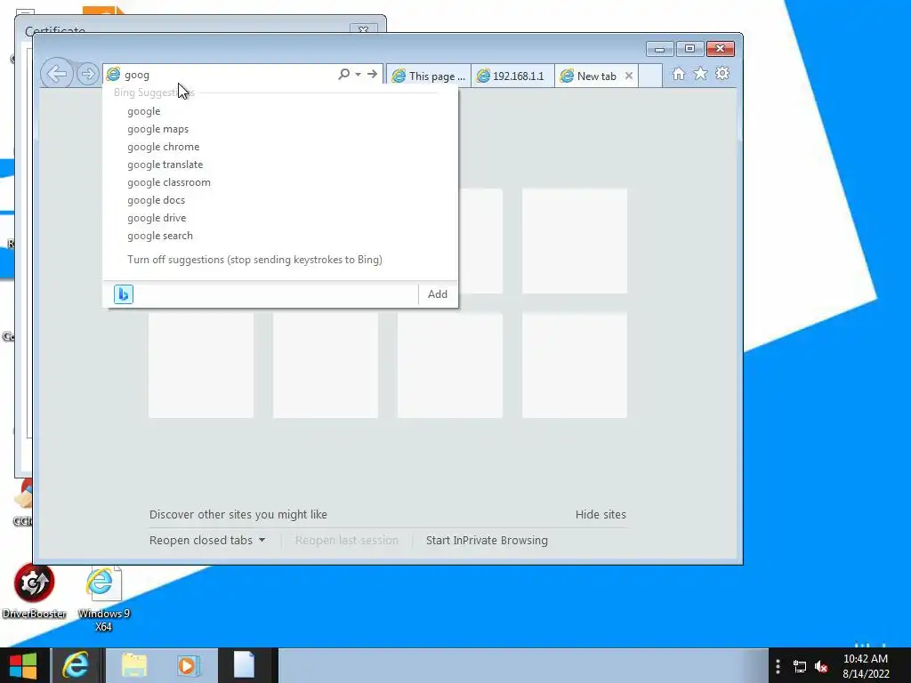Click 'Discover other sites you might like'
The image size is (911, 683).
pyautogui.click(x=238, y=515)
